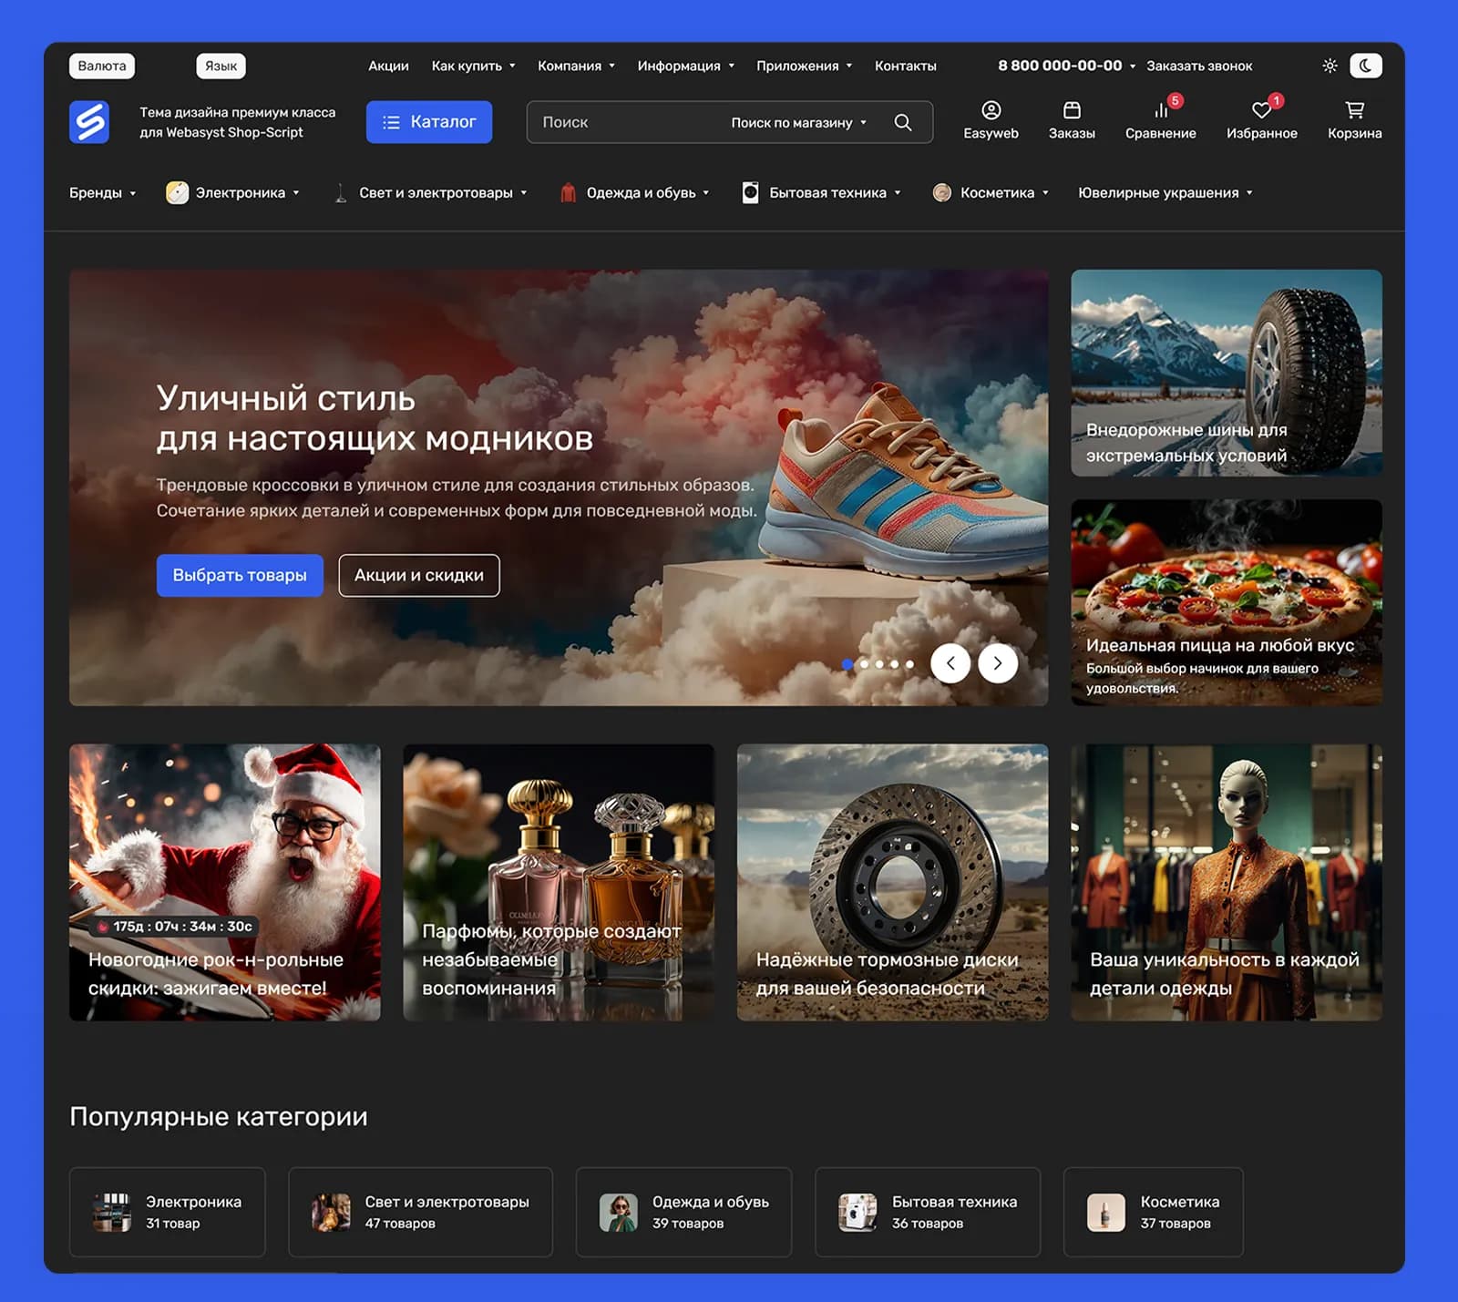This screenshot has width=1458, height=1302.
Task: Open Сравнение comparison chart icon
Action: (1161, 111)
